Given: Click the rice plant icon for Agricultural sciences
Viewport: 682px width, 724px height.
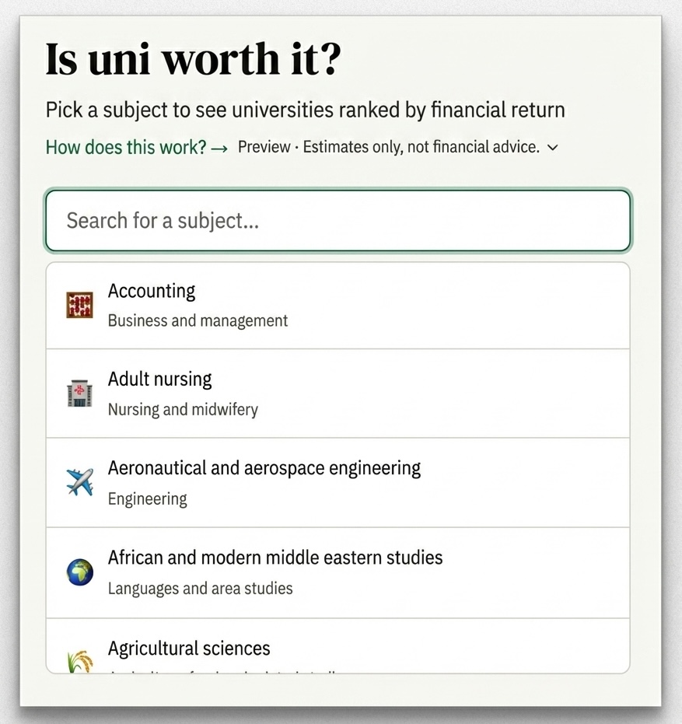Looking at the screenshot, I should (79, 661).
